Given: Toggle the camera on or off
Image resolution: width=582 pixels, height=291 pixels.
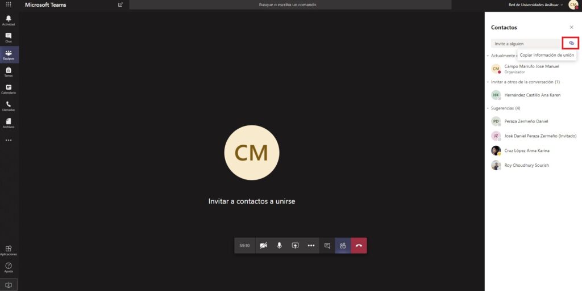Looking at the screenshot, I should [x=263, y=246].
